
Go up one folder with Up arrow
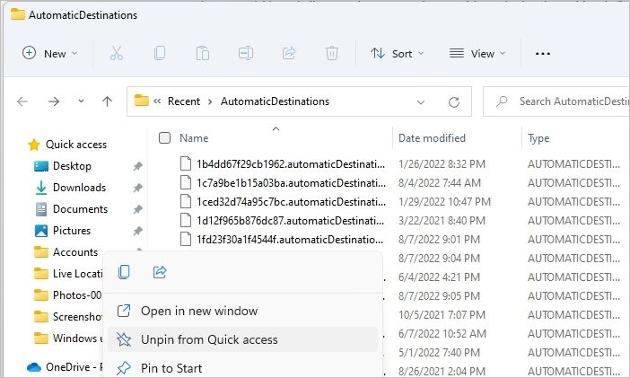coord(107,101)
